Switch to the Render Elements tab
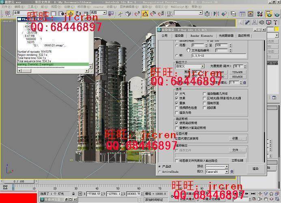Screen dimensions: 281x203 (x=201, y=36)
